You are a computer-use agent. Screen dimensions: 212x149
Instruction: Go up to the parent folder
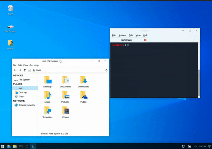25,70
